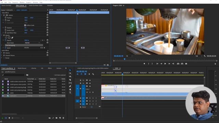
Task: Toggle animation stopwatch for Position
Action: coord(5,18)
